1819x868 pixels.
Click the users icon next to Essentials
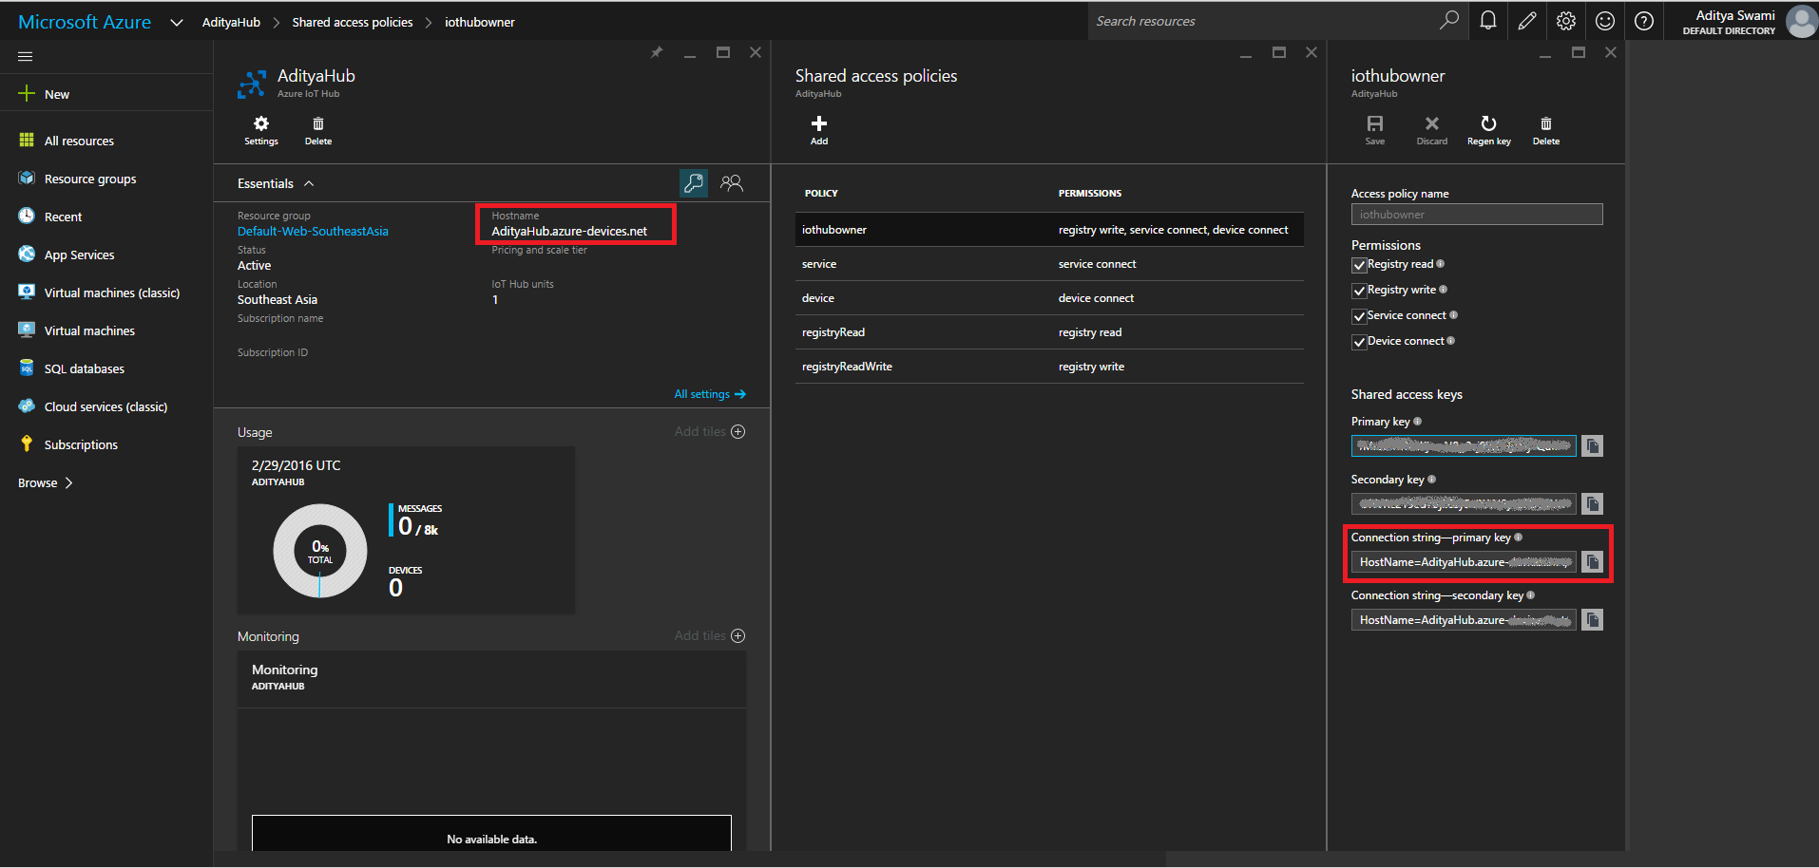[732, 182]
